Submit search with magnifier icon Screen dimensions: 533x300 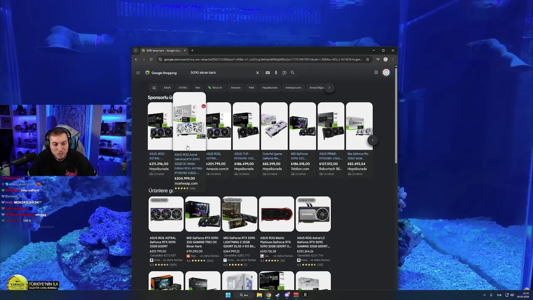click(x=292, y=72)
